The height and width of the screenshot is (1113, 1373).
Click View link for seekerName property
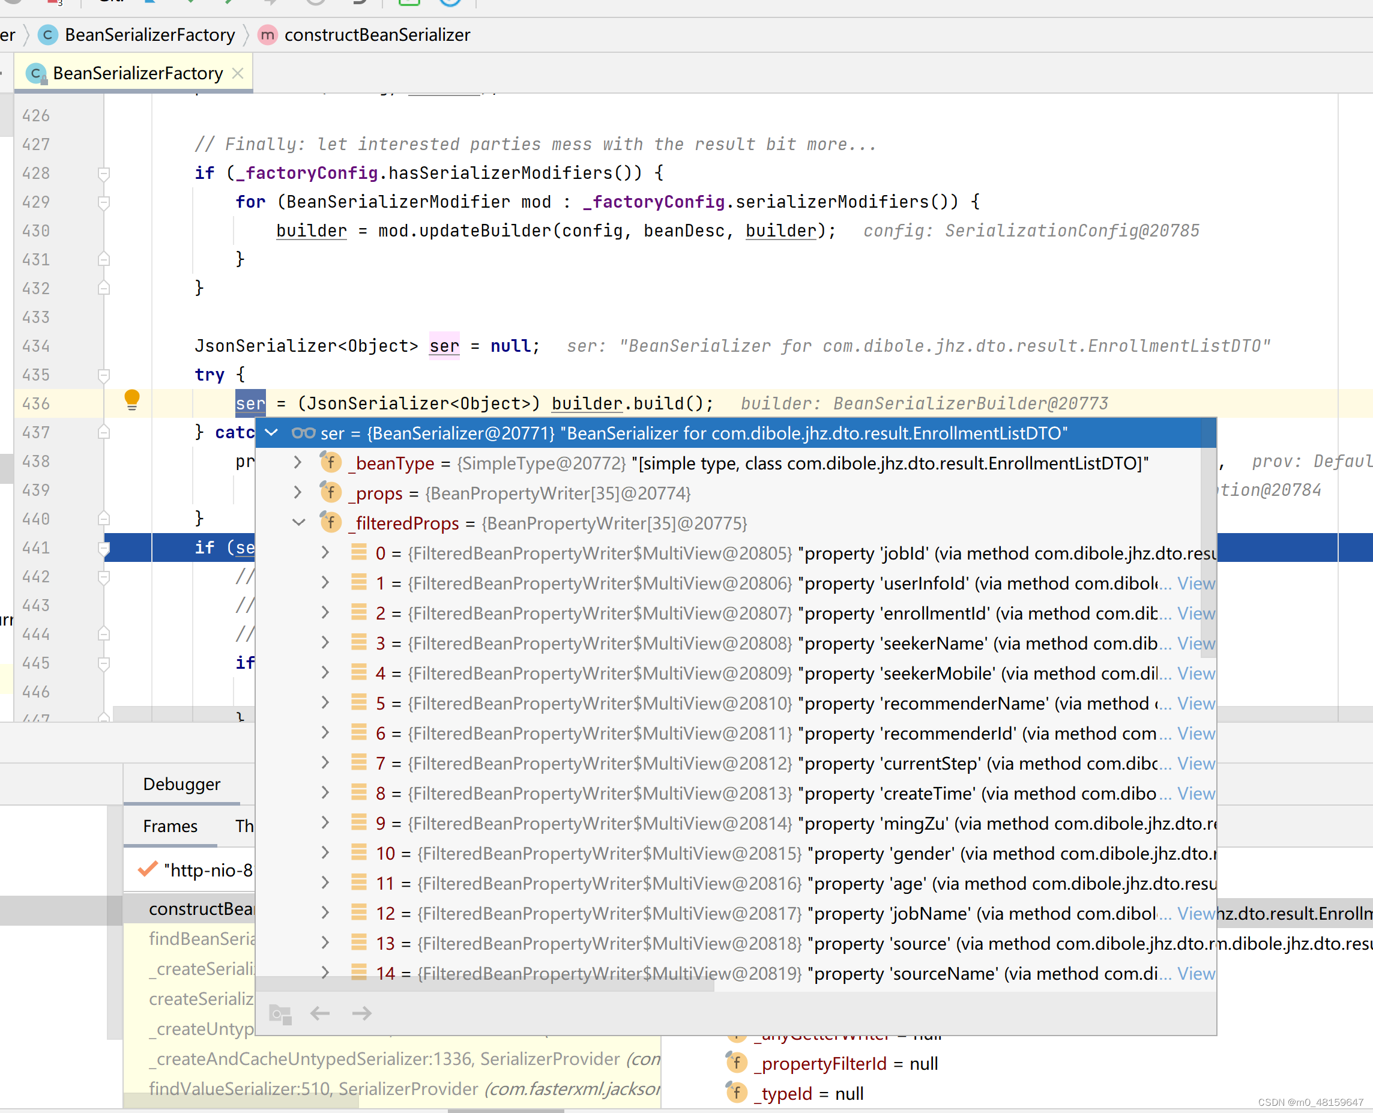[x=1196, y=644]
